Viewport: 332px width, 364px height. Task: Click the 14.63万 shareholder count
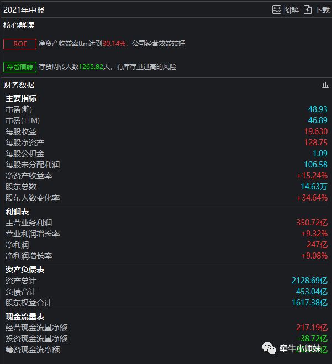tap(314, 187)
